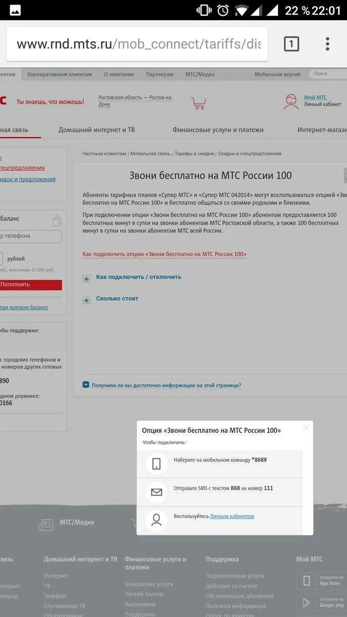Open the Партнерам menu item
Image resolution: width=347 pixels, height=617 pixels.
click(x=159, y=74)
